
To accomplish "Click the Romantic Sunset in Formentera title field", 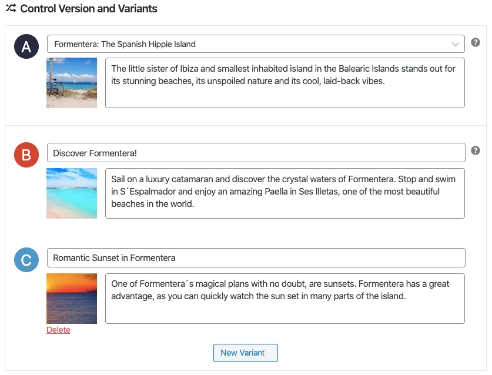I will [x=256, y=257].
